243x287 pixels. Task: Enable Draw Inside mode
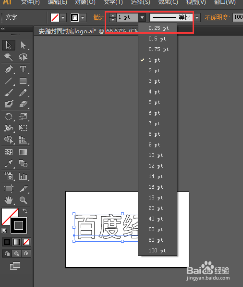26,254
